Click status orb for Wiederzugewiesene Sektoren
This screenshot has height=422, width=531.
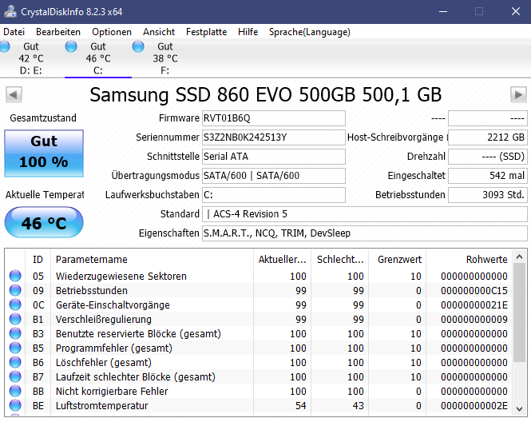(15, 276)
